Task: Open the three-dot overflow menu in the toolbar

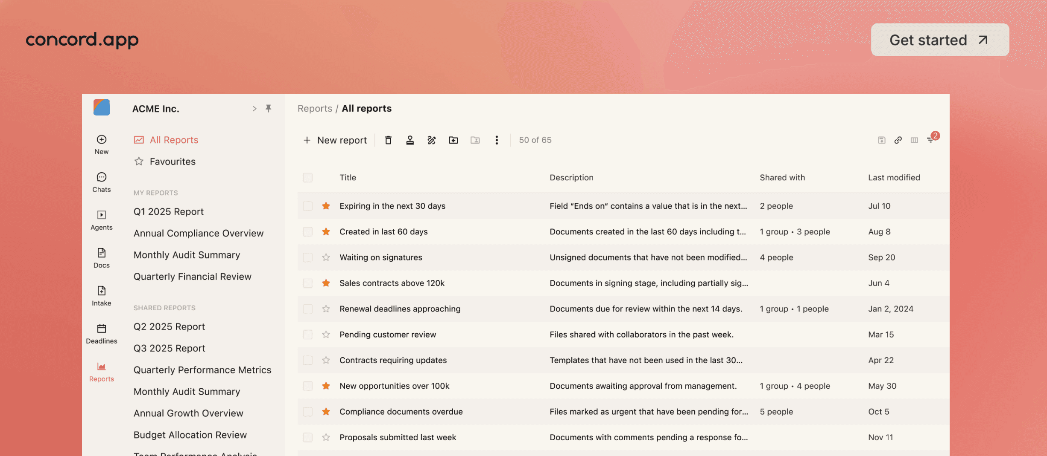Action: (497, 140)
